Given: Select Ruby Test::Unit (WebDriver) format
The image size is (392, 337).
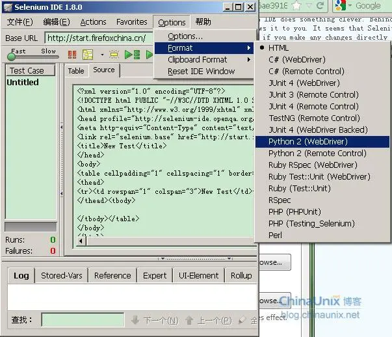Looking at the screenshot, I should pos(322,177).
